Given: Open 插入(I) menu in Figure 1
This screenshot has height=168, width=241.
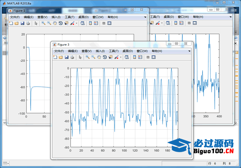Looking at the screenshot, I should tap(56, 17).
